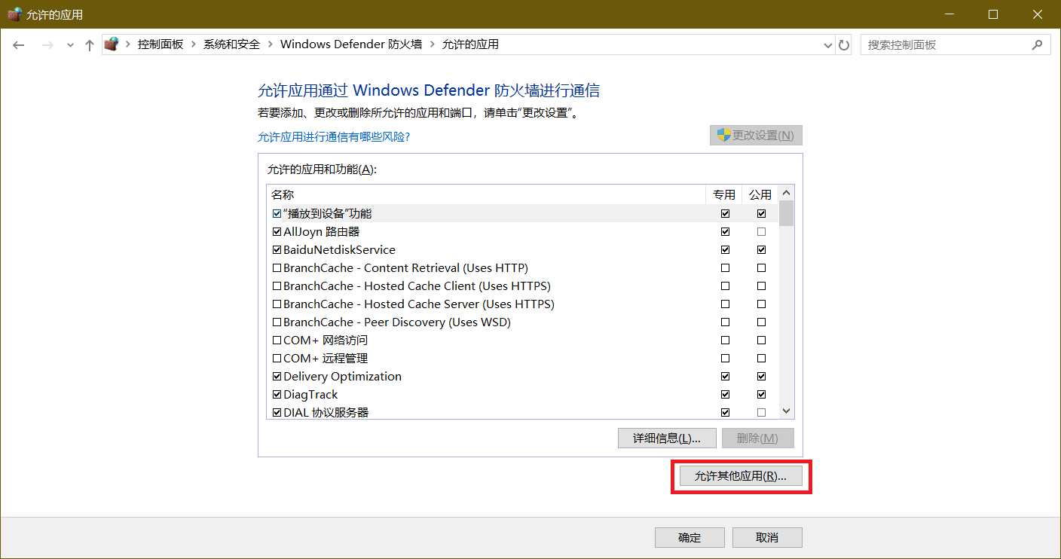This screenshot has width=1061, height=559.
Task: Enable public checkbox for AllJoyn 路由器
Action: tap(761, 232)
